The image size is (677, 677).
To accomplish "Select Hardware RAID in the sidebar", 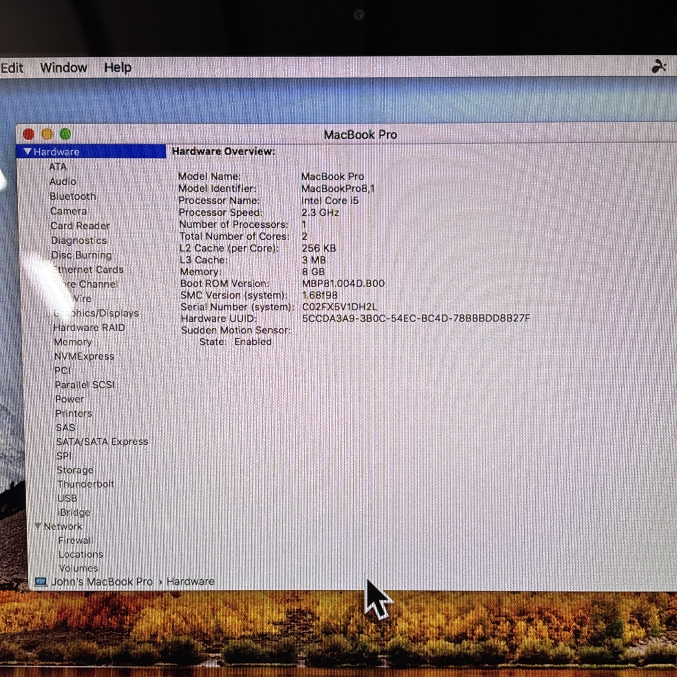I will coord(89,327).
